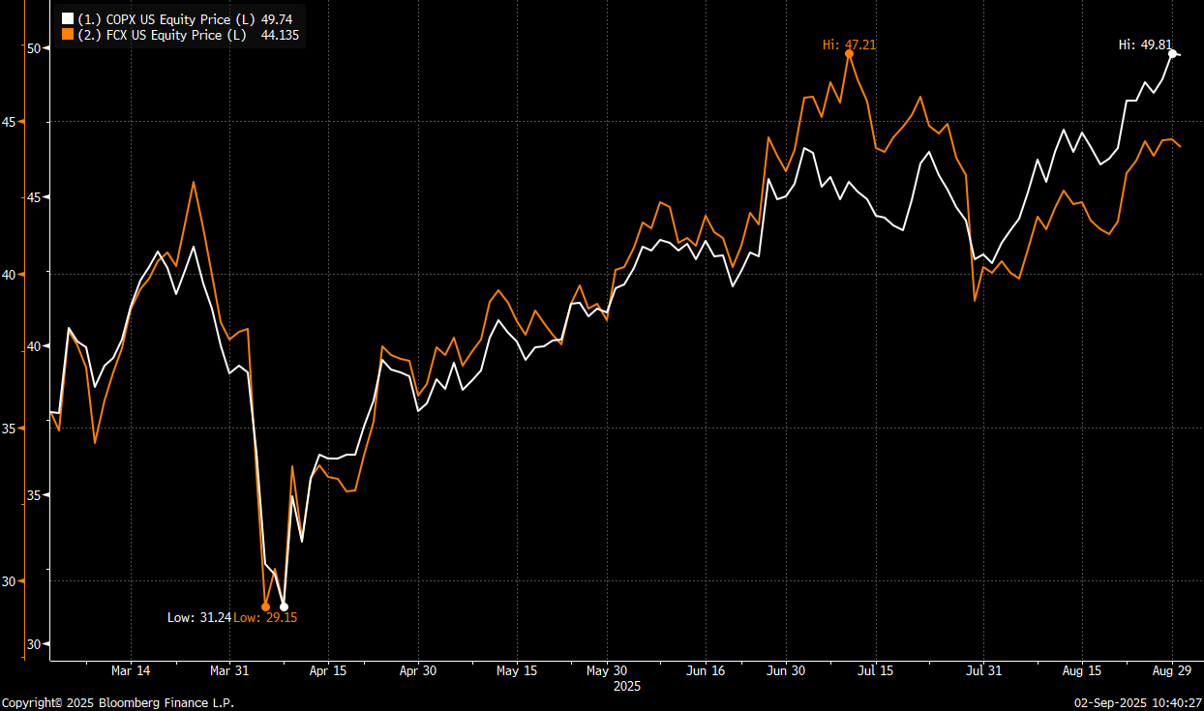1204x711 pixels.
Task: Click the 2025 year label under the axis
Action: point(627,686)
